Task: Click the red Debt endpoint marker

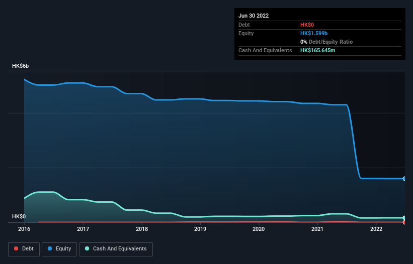Action: (404, 222)
